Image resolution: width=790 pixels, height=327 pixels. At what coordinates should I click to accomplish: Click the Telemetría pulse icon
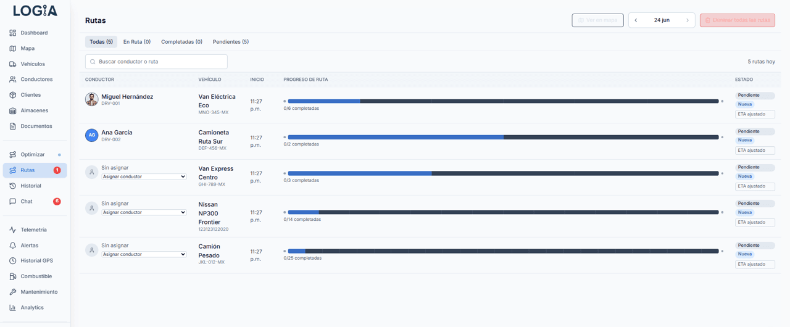tap(12, 230)
